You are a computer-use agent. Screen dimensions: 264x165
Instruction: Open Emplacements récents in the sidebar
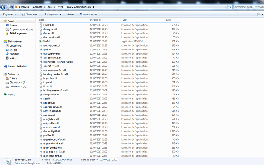click(21, 29)
